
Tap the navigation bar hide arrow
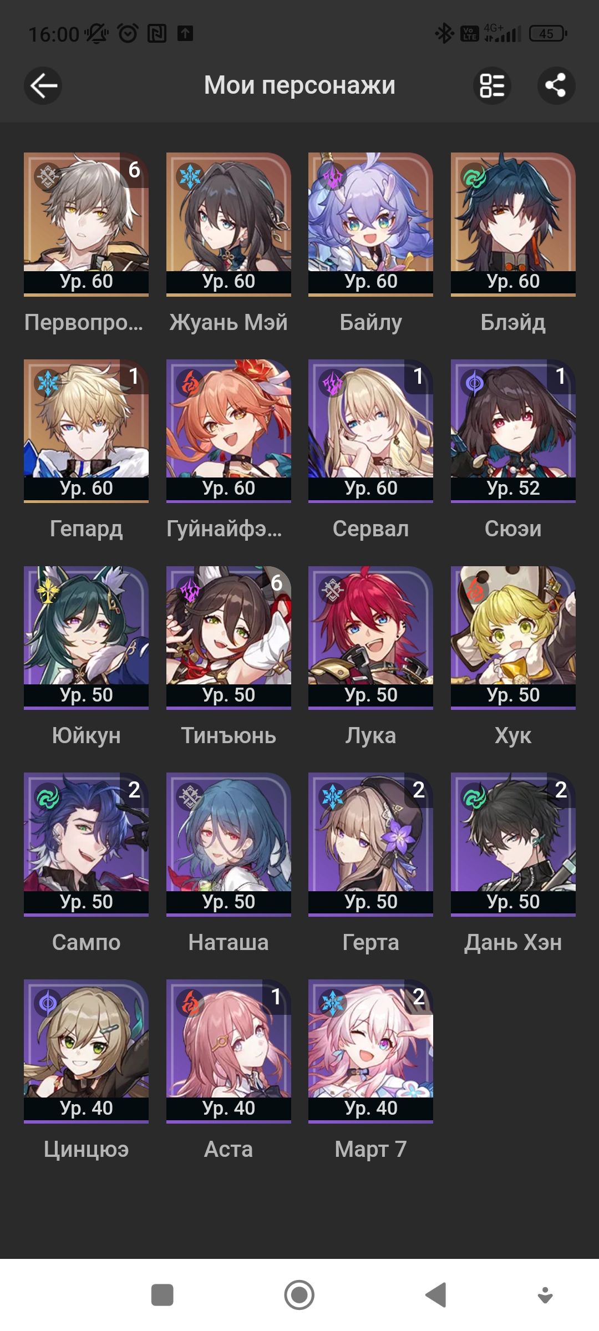(x=546, y=1295)
